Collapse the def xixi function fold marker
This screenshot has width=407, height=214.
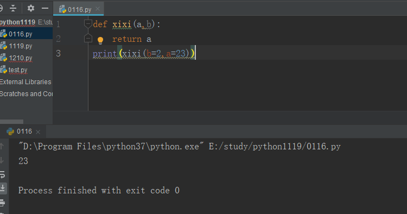pos(88,24)
